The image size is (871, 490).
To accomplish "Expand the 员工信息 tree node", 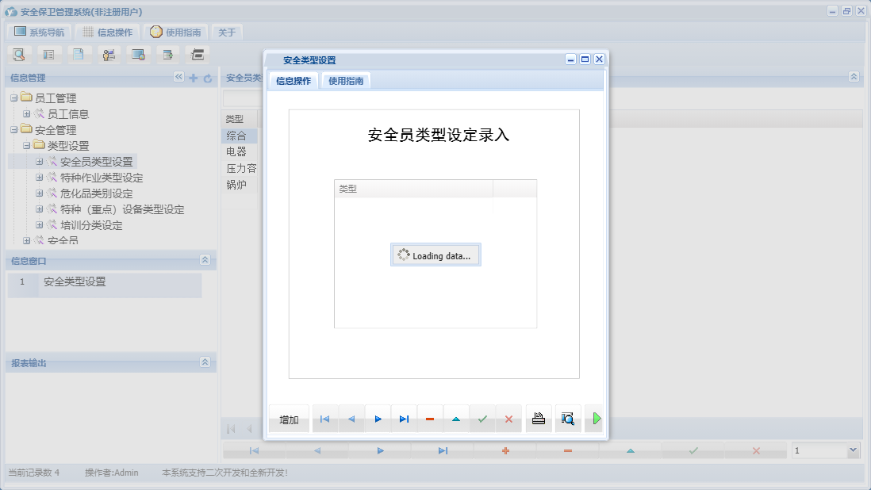I will [25, 113].
